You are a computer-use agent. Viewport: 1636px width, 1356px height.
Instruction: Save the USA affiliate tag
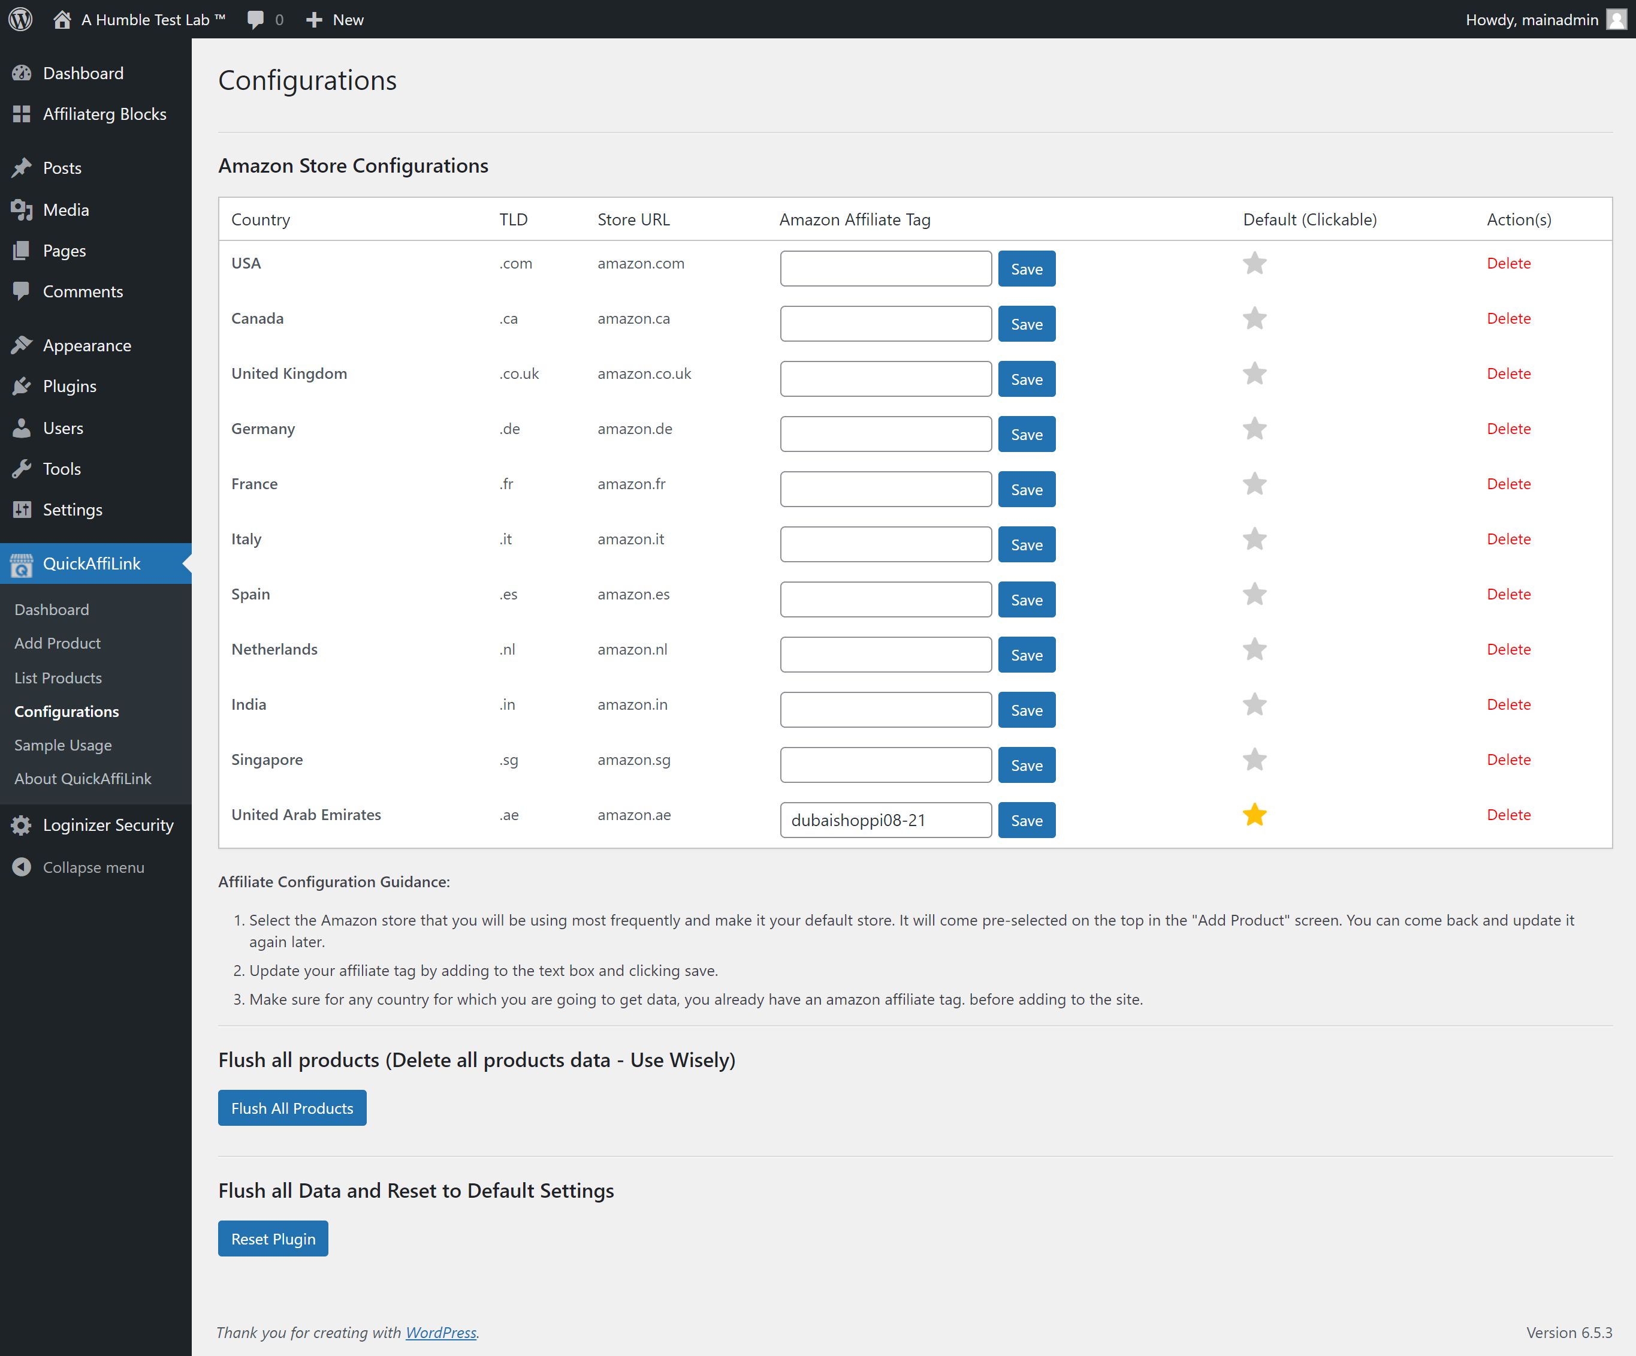tap(1027, 269)
